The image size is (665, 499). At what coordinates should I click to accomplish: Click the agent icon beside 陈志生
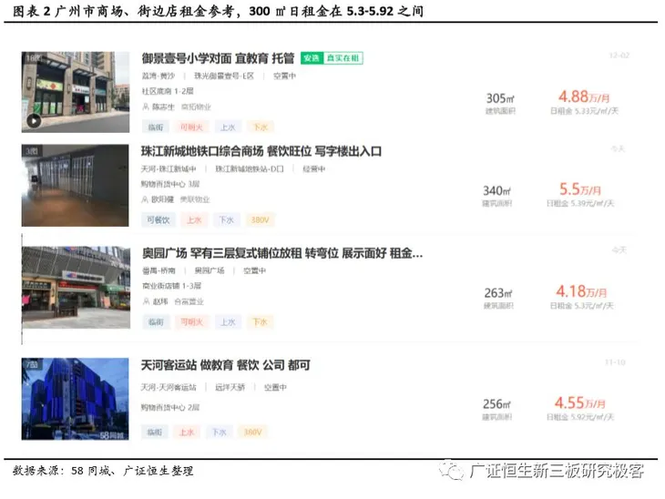coord(146,107)
